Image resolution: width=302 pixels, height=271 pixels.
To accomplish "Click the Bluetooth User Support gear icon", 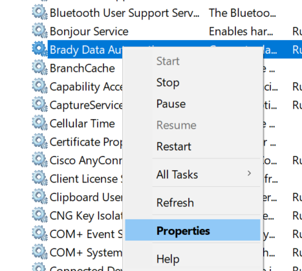I will point(39,12).
